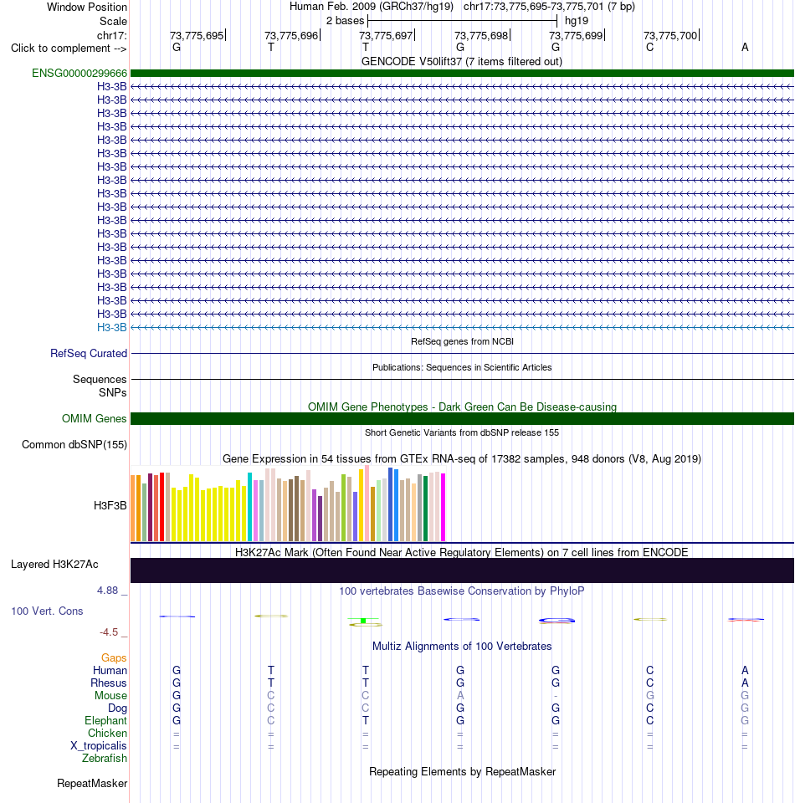Screen dimensions: 795x803
Task: Click the 4.88 PhyloP upper scale value
Action: (x=108, y=591)
